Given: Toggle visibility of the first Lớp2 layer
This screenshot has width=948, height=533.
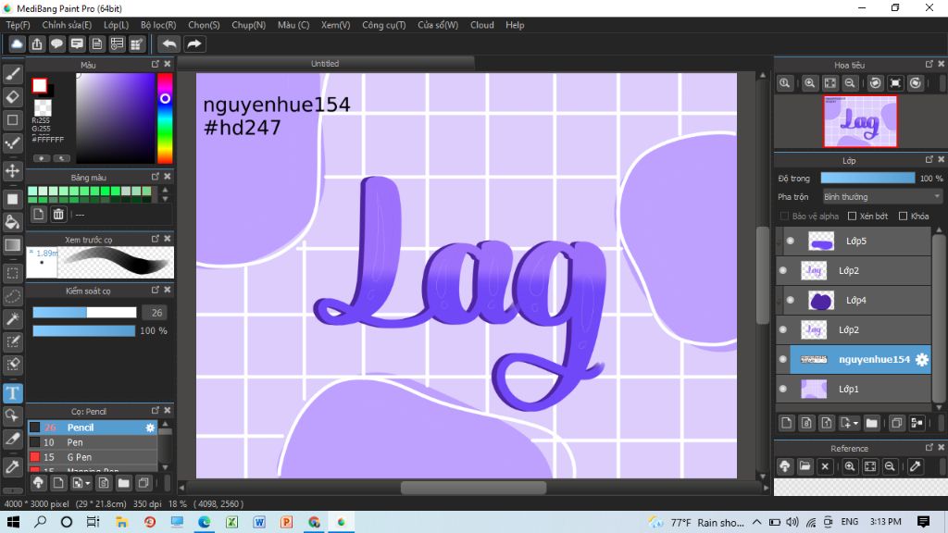Looking at the screenshot, I should coord(783,271).
